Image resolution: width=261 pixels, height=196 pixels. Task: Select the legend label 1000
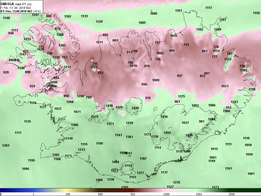tap(166, 194)
